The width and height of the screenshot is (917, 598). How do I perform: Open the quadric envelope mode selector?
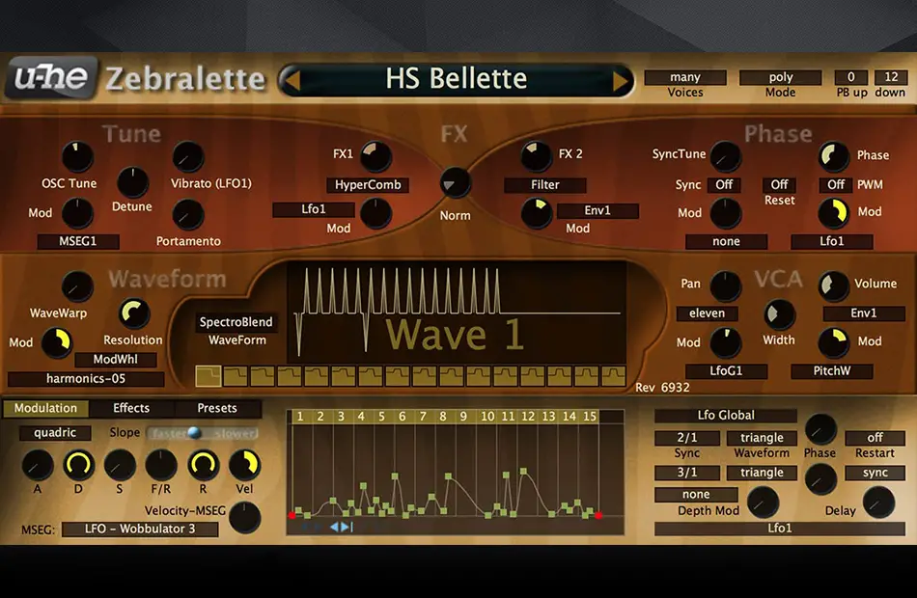click(55, 433)
